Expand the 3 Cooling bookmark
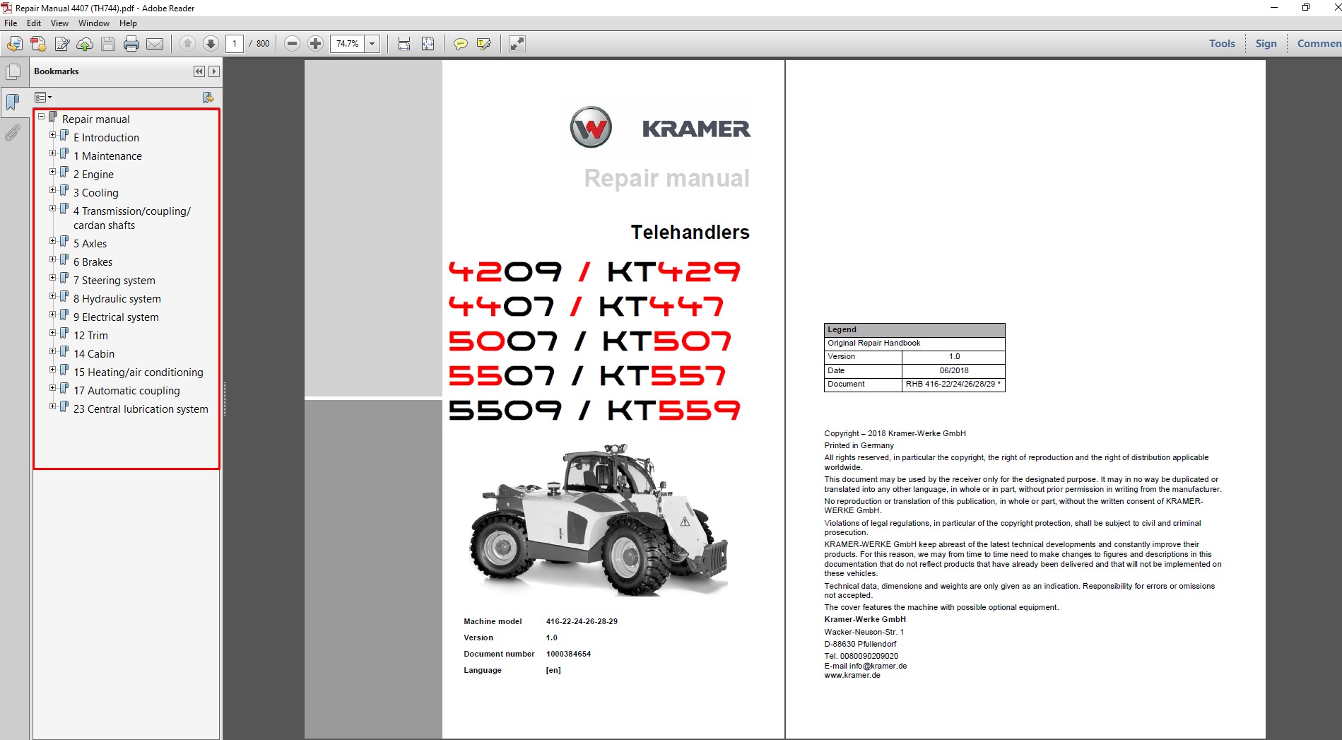The width and height of the screenshot is (1342, 740). click(53, 190)
